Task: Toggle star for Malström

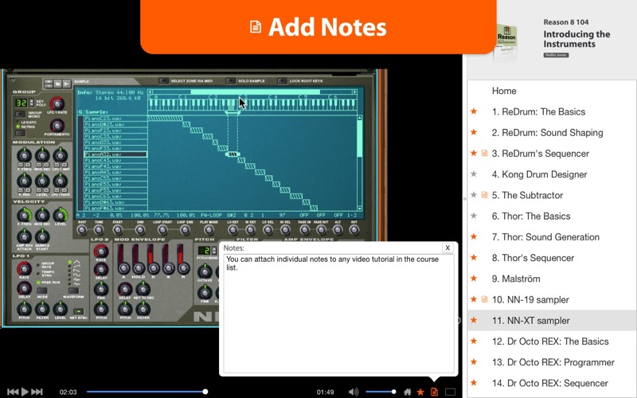Action: click(x=474, y=279)
